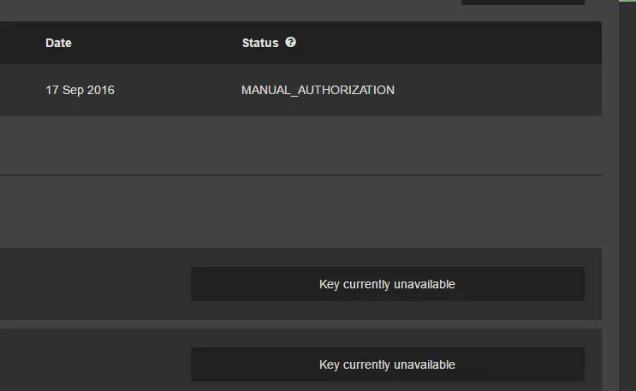This screenshot has width=636, height=391.
Task: Click the empty space under the order row
Action: pos(300,145)
